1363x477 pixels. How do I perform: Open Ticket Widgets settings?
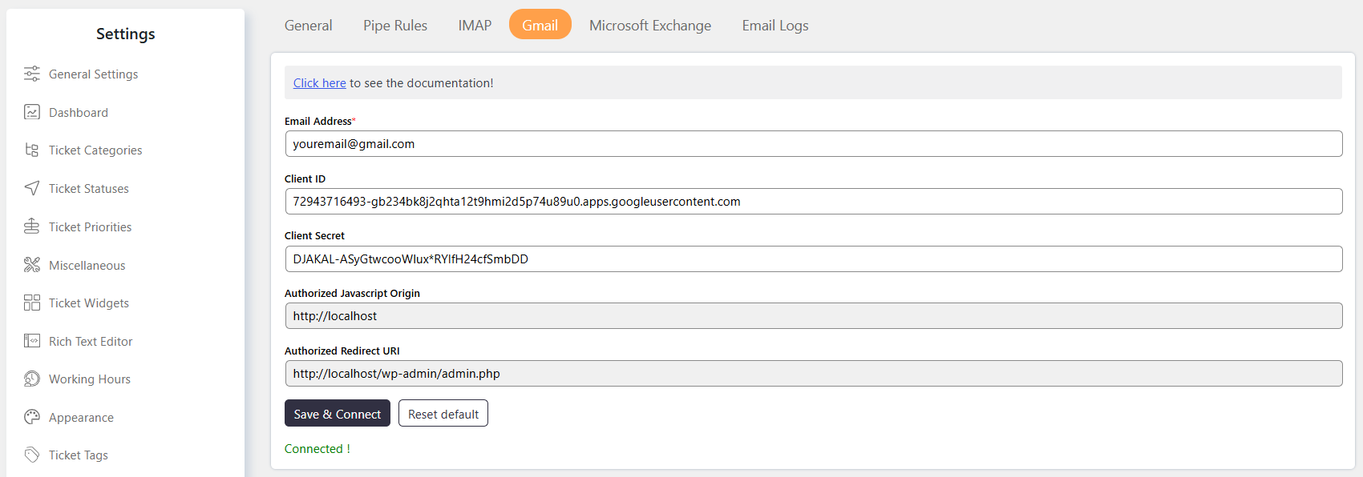(x=89, y=303)
